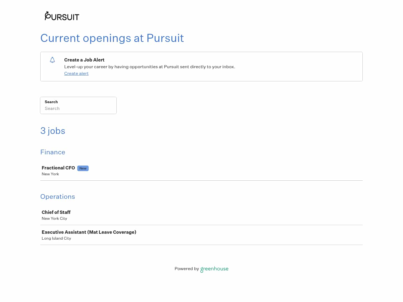Click the "3 jobs" count heading
The height and width of the screenshot is (302, 403).
(x=53, y=131)
